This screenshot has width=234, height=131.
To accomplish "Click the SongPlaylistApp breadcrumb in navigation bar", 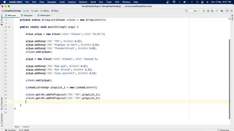I will [x=11, y=11].
